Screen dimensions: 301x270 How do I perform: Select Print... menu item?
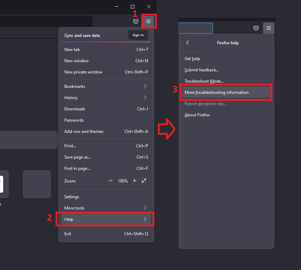pos(106,146)
